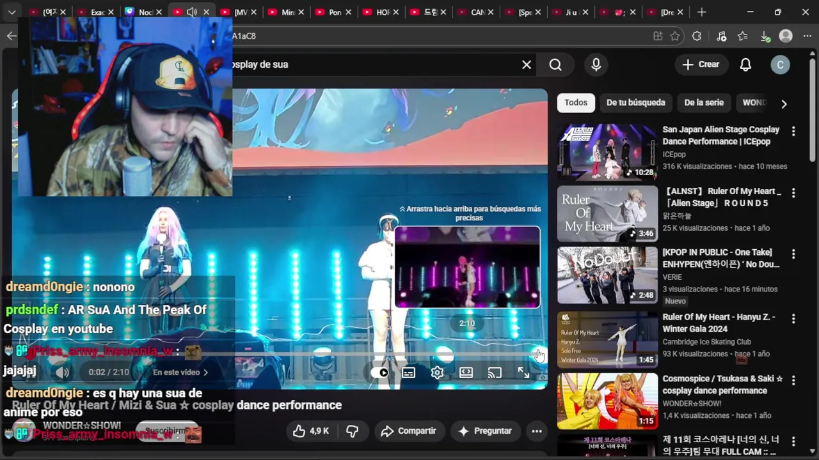Open a new browser tab
The image size is (819, 460).
(x=701, y=12)
